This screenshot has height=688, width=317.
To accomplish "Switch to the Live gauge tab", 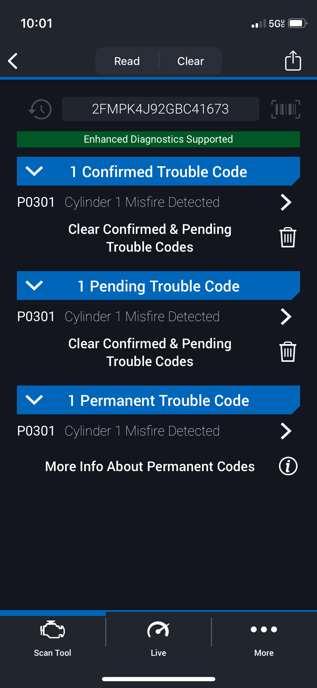I will [158, 637].
